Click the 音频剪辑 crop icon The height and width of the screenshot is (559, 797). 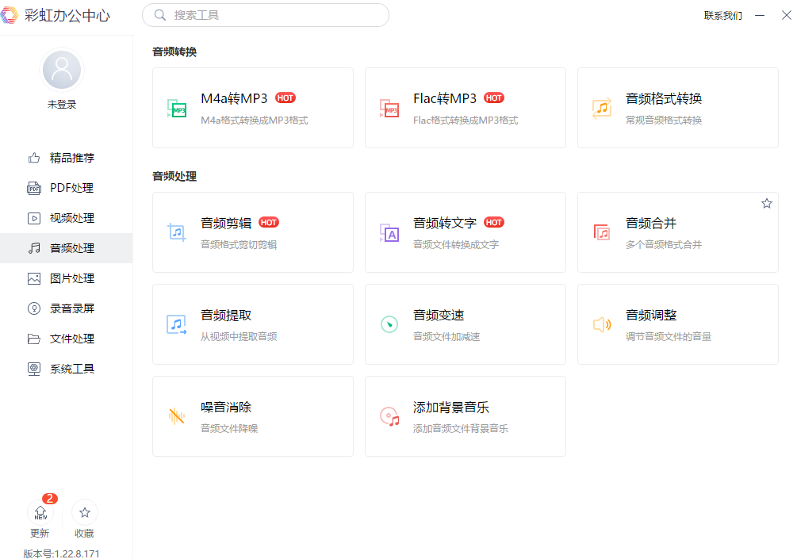(177, 232)
